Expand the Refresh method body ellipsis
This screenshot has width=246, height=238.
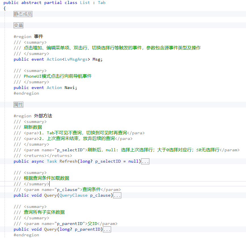point(145,161)
